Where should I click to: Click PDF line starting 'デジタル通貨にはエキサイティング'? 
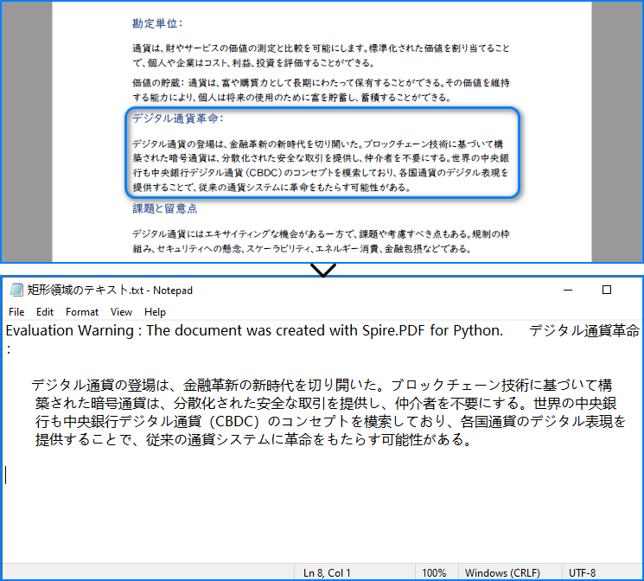tap(321, 233)
